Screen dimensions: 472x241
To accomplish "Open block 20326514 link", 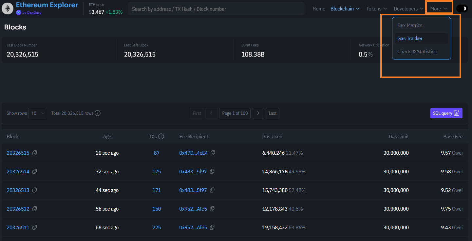I will pyautogui.click(x=18, y=172).
